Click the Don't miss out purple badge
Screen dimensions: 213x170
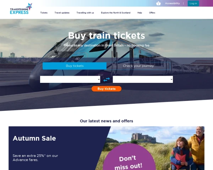pos(129,158)
